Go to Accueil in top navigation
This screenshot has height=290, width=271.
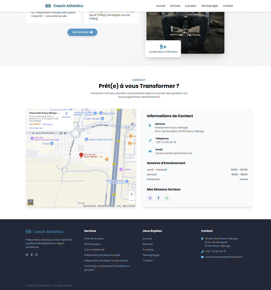[x=161, y=6]
